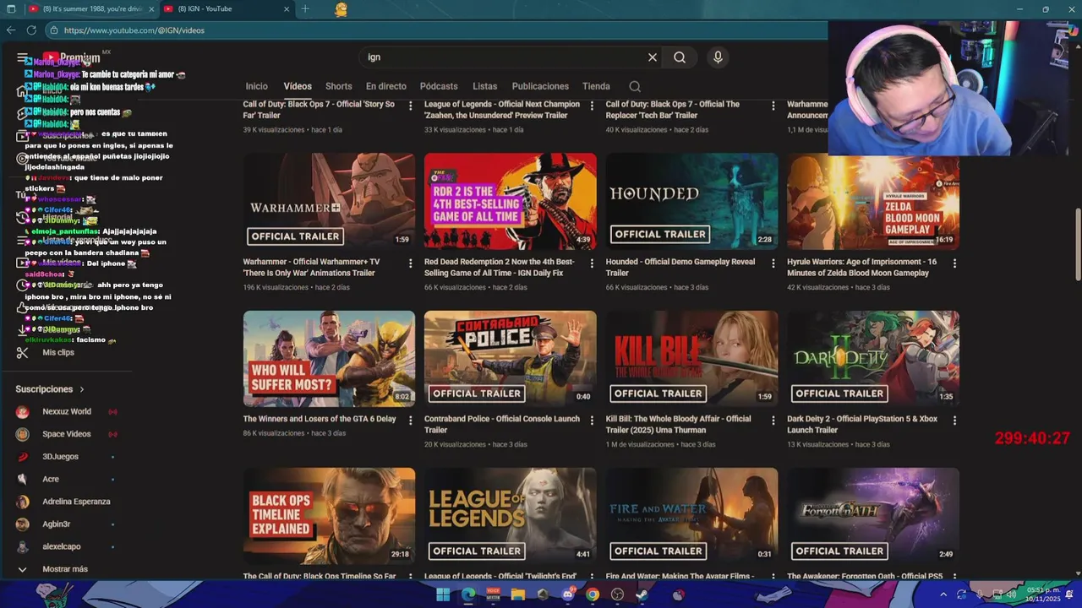This screenshot has width=1082, height=608.
Task: Open options menu for GTA 6 Delay video
Action: pos(411,420)
